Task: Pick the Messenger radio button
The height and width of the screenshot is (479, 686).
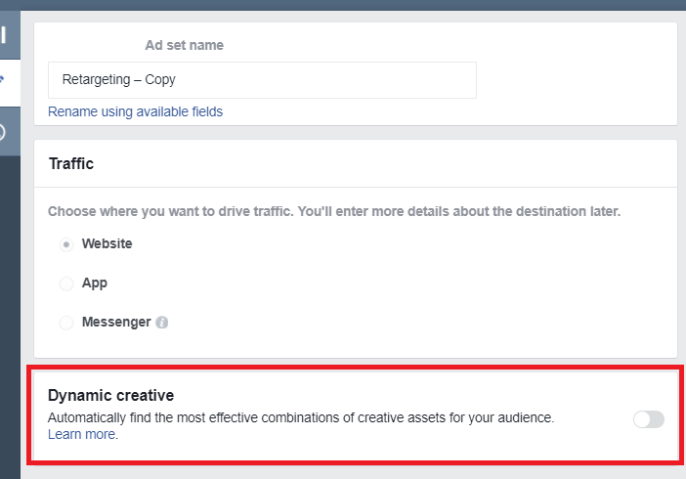Action: 66,323
